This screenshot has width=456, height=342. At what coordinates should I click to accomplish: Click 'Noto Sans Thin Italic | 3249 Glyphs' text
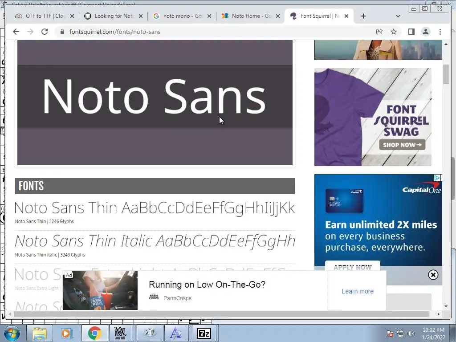click(50, 255)
